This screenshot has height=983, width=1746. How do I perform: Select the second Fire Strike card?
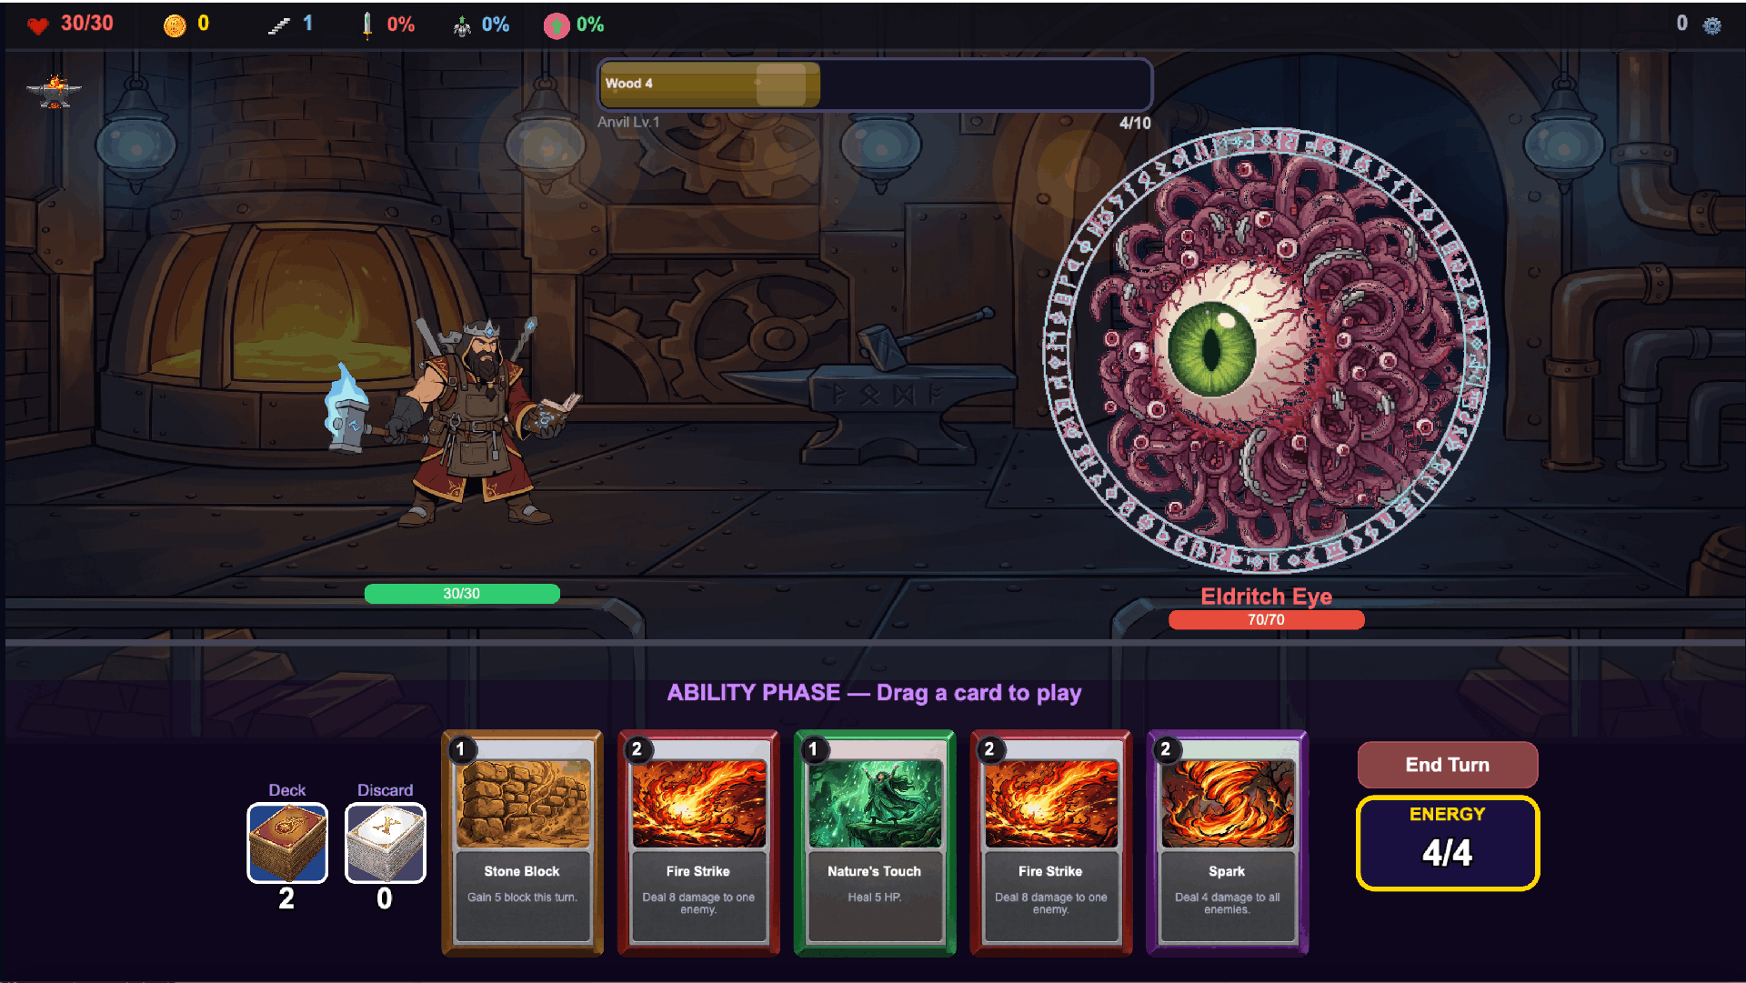coord(1051,843)
